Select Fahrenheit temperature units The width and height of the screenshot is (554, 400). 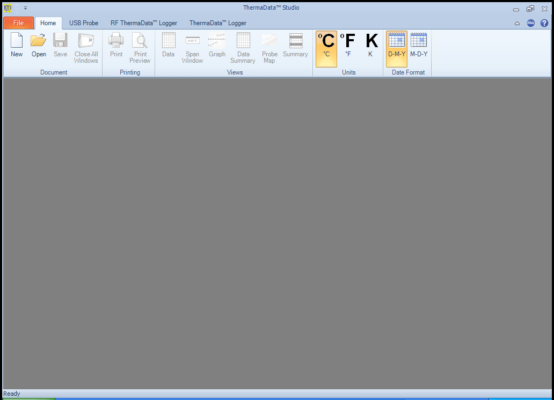pyautogui.click(x=348, y=49)
